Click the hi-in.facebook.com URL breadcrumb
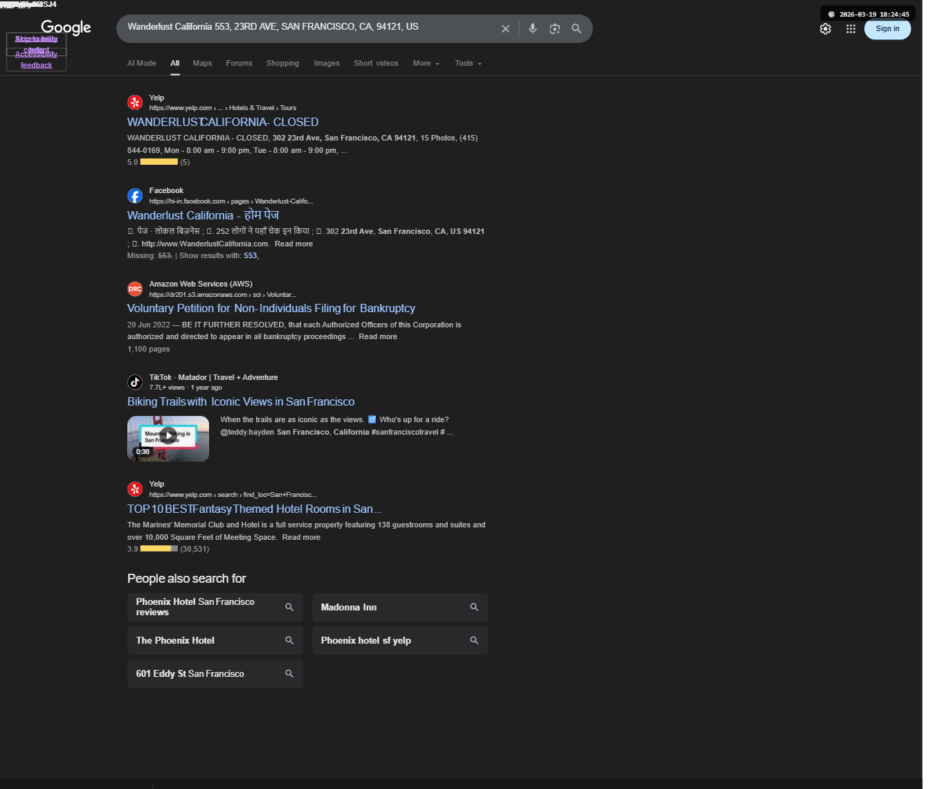This screenshot has width=933, height=789. [231, 201]
